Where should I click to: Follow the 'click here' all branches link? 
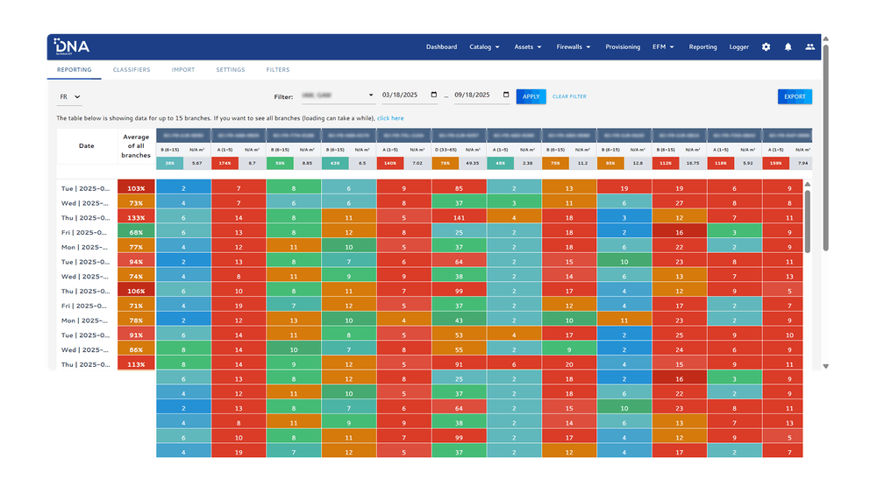click(x=390, y=118)
